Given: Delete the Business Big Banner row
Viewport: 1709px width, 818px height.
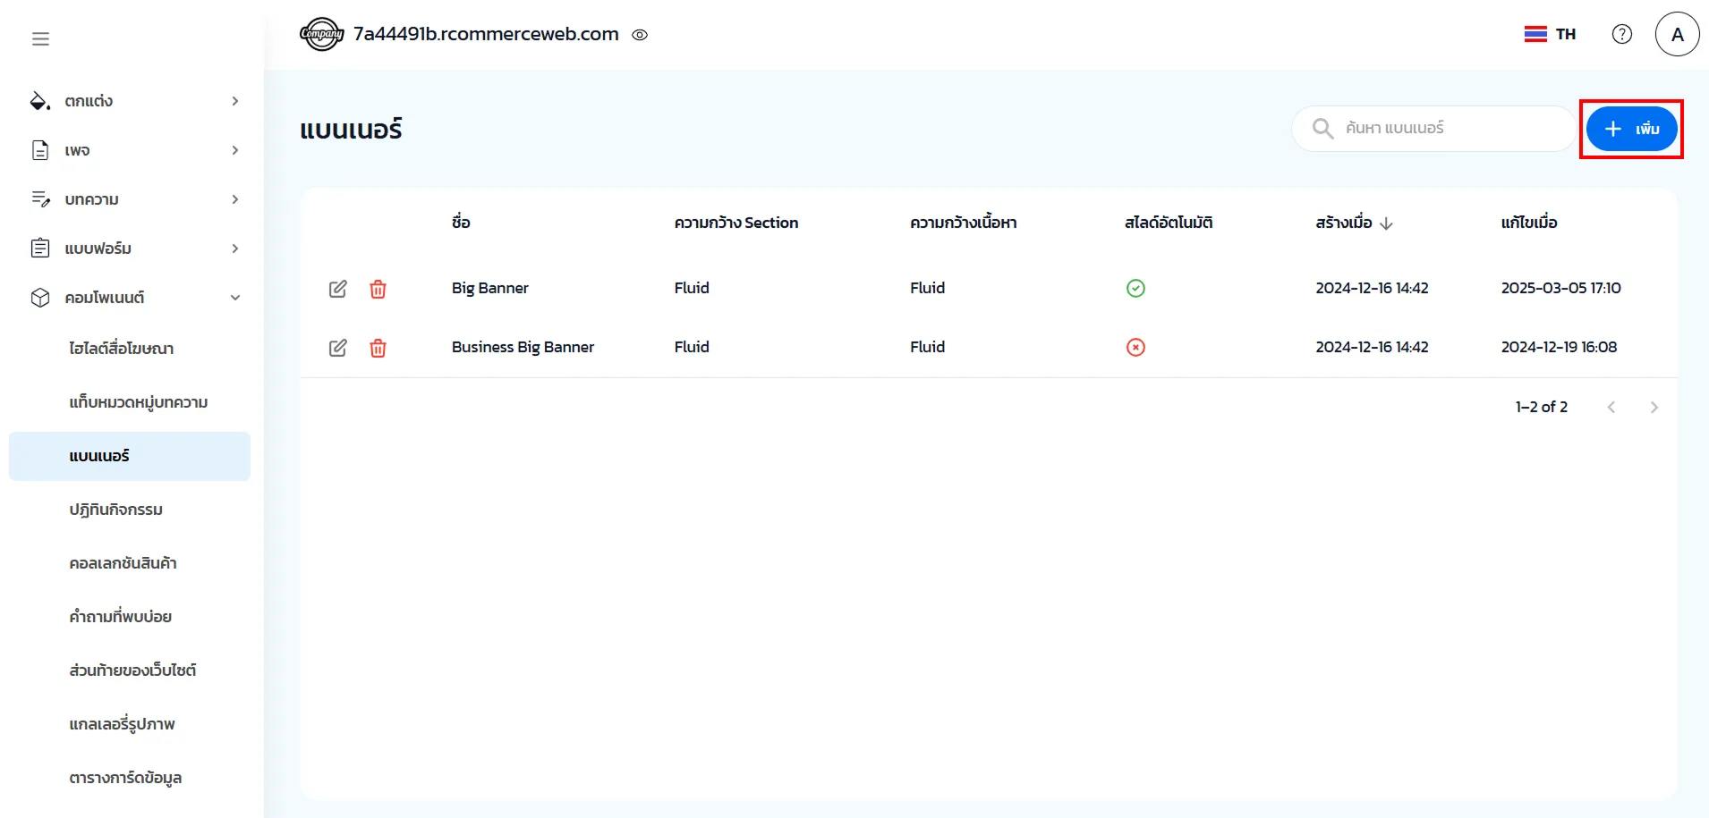Looking at the screenshot, I should (x=378, y=348).
